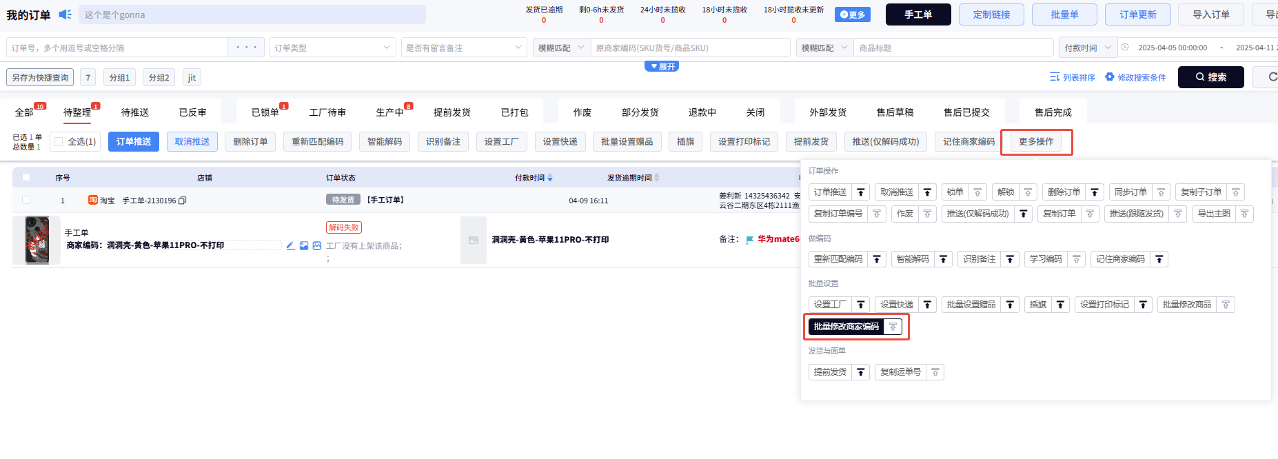Open the 订单类型 dropdown
Viewport: 1278px width, 459px height.
pyautogui.click(x=332, y=48)
